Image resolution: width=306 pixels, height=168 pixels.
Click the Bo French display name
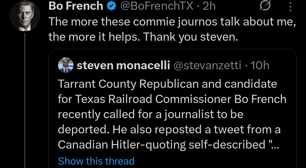coord(76,6)
